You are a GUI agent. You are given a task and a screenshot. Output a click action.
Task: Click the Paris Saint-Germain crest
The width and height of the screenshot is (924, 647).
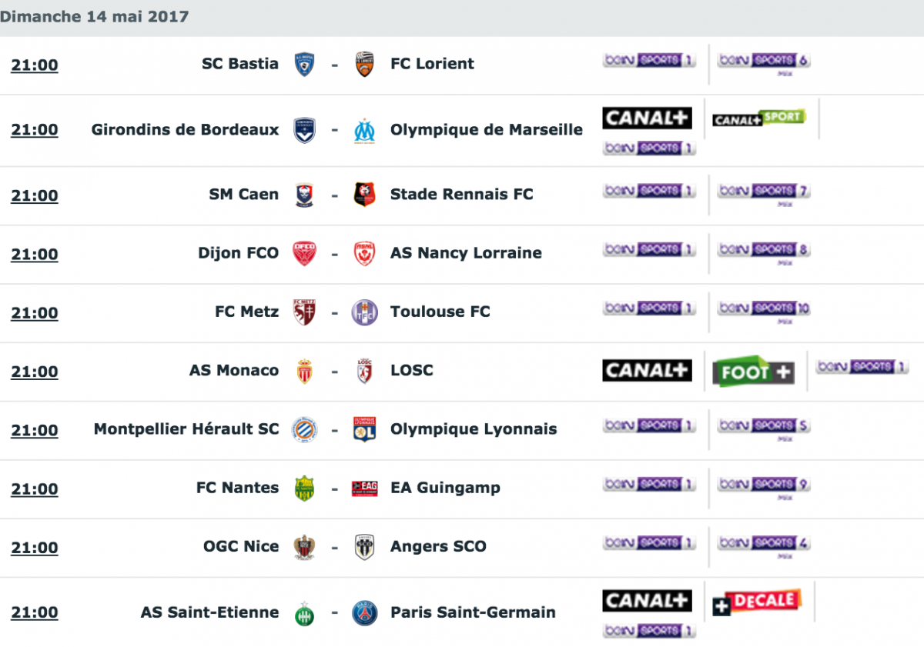tap(365, 613)
